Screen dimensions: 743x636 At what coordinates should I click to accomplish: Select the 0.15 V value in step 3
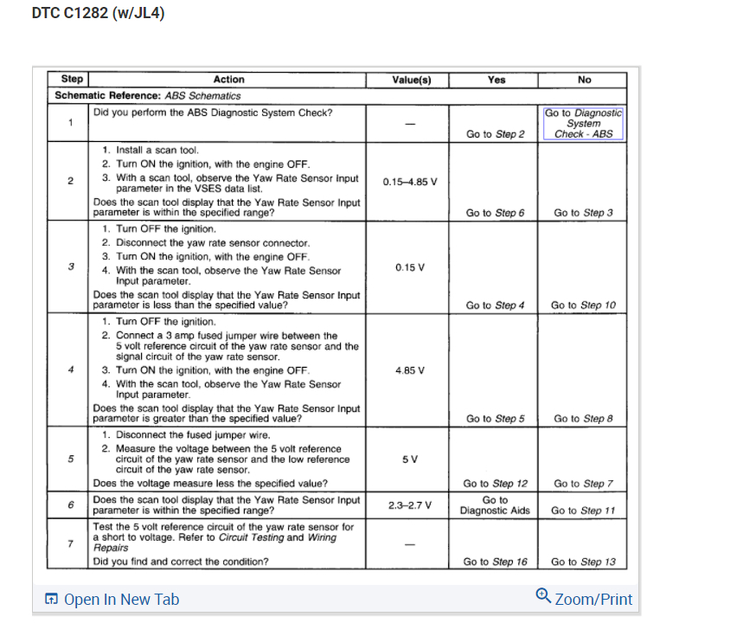(x=410, y=267)
